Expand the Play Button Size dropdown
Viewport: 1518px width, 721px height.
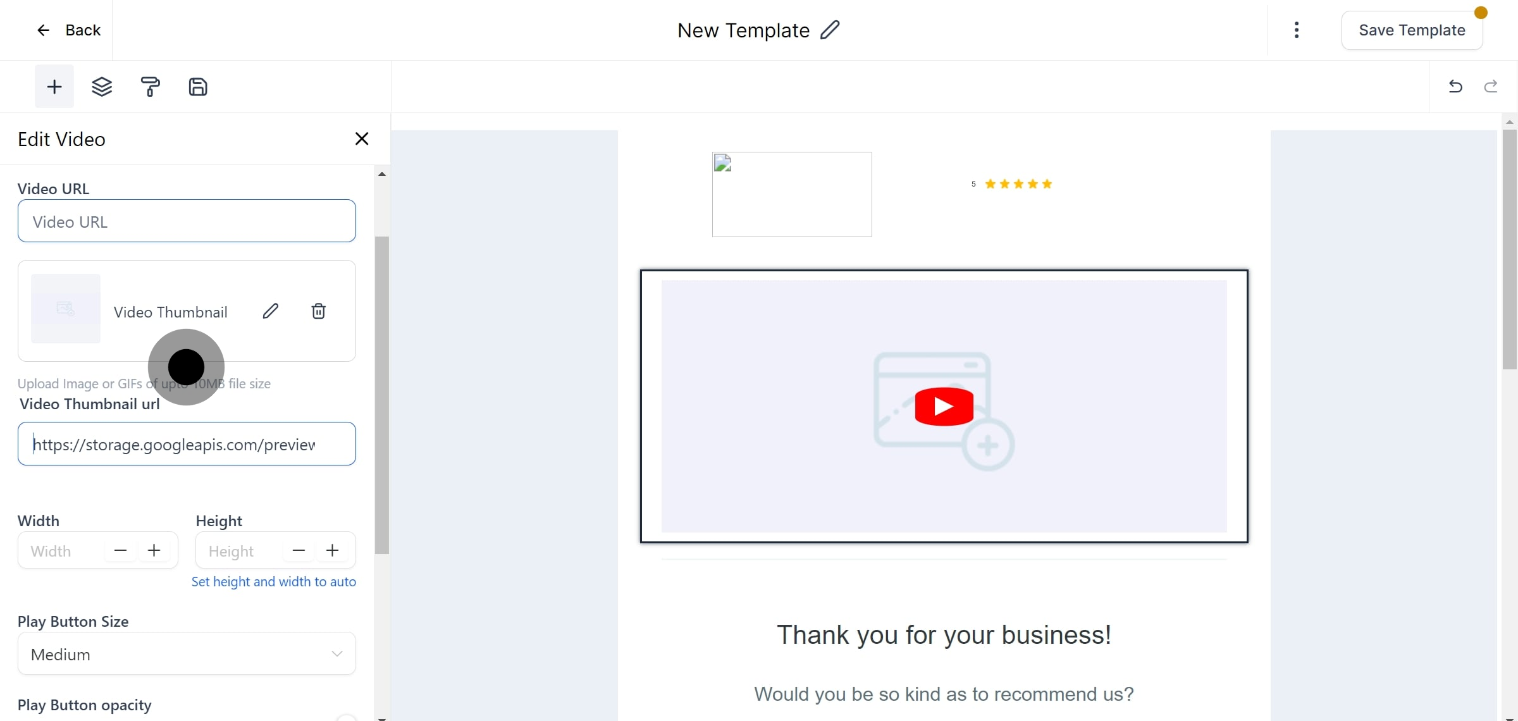(x=187, y=654)
